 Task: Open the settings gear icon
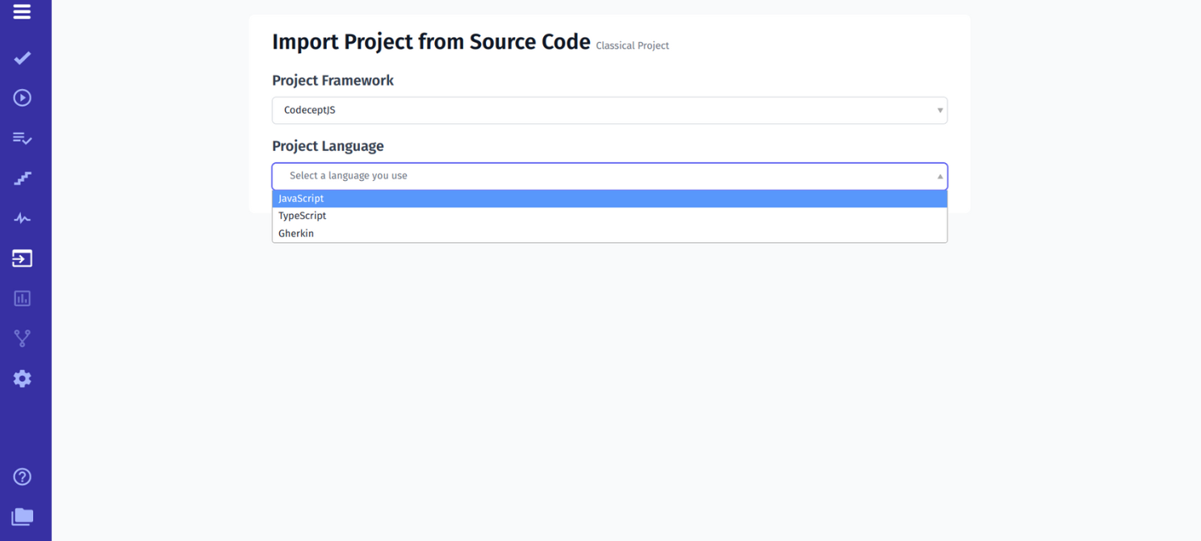pos(22,378)
